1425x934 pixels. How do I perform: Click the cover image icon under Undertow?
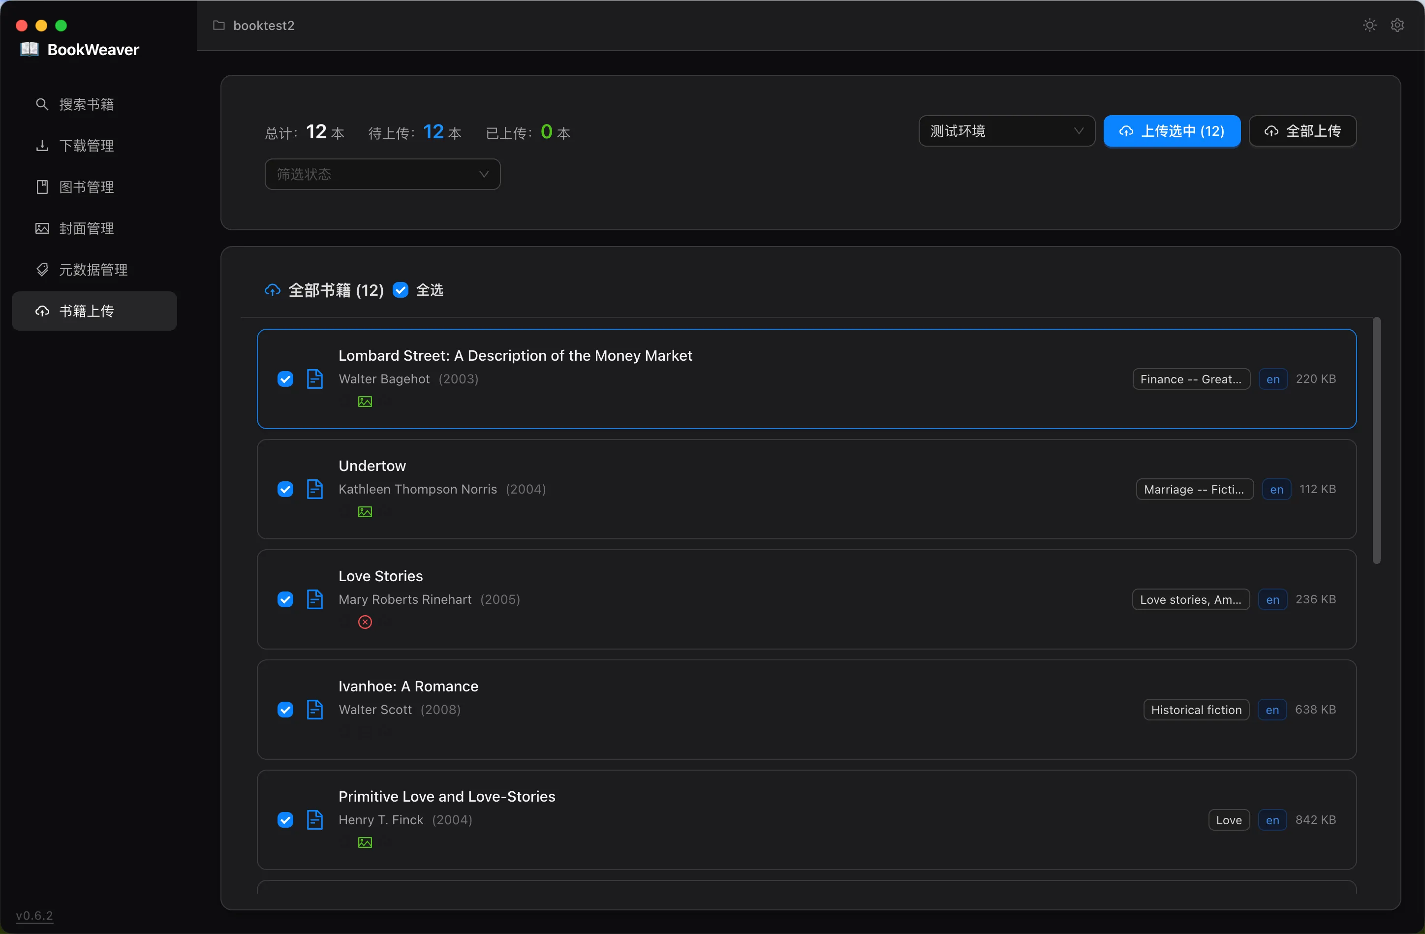(365, 512)
